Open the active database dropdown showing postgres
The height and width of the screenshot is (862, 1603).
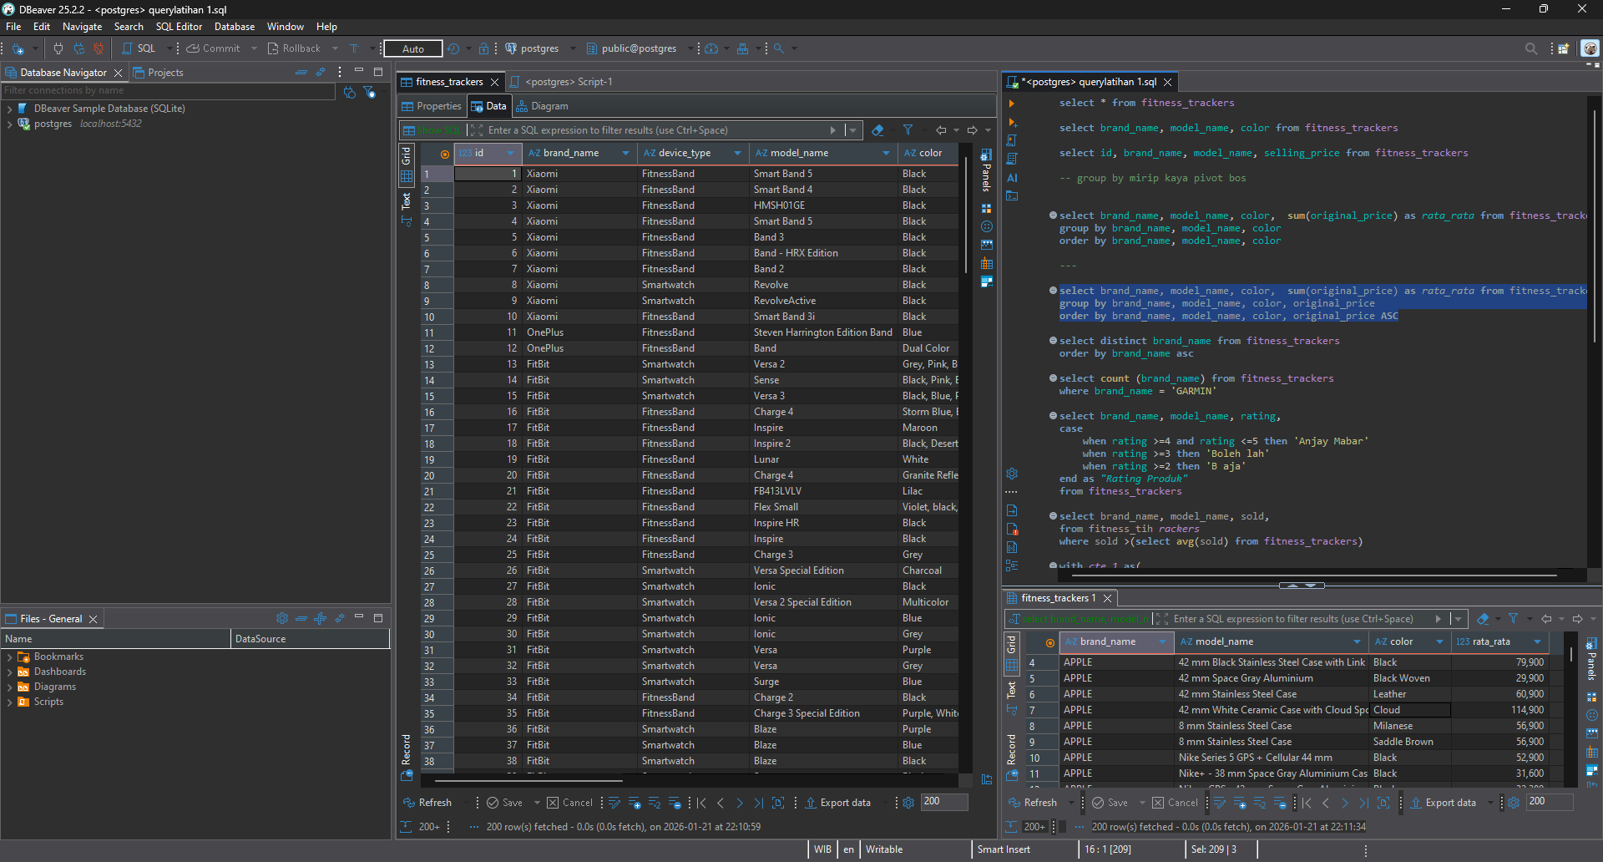573,48
